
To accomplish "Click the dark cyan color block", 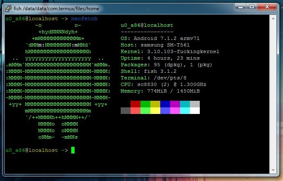I will pyautogui.click(x=185, y=104).
